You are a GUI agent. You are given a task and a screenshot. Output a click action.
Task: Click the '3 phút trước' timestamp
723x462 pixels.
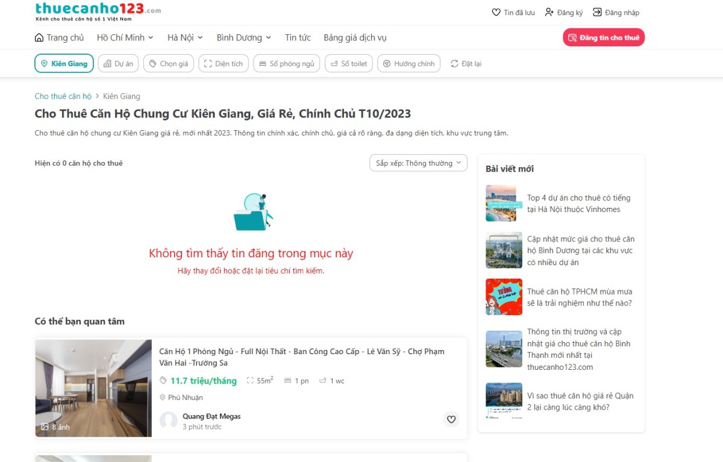(x=202, y=427)
